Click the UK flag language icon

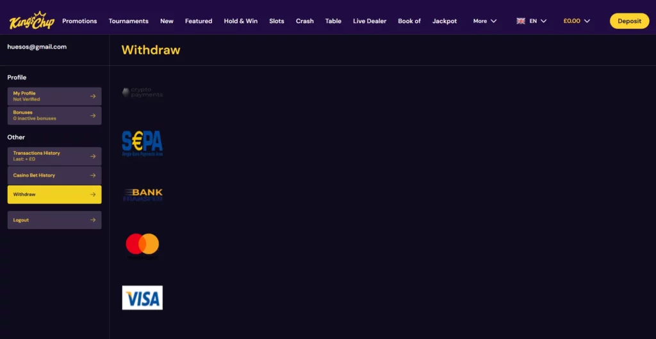coord(521,21)
